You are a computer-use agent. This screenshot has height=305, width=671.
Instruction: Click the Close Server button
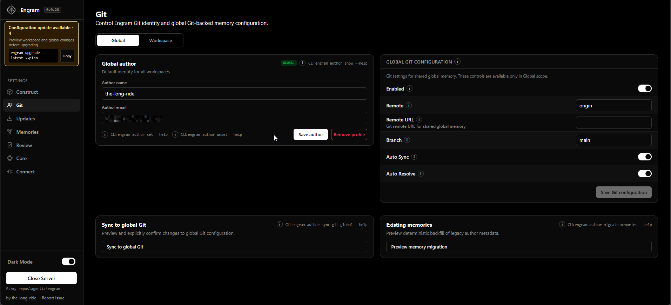41,278
